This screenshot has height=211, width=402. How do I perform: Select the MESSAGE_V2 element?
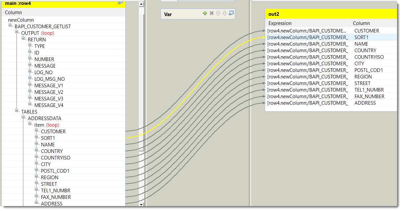(x=49, y=92)
